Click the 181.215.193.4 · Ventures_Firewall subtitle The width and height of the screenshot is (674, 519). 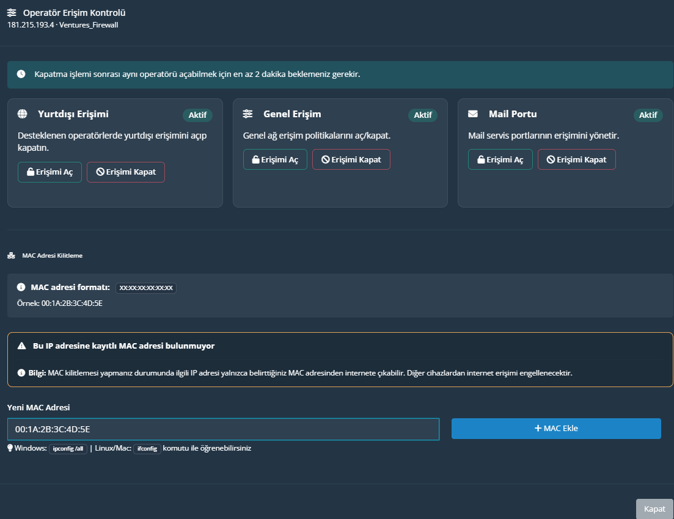63,25
